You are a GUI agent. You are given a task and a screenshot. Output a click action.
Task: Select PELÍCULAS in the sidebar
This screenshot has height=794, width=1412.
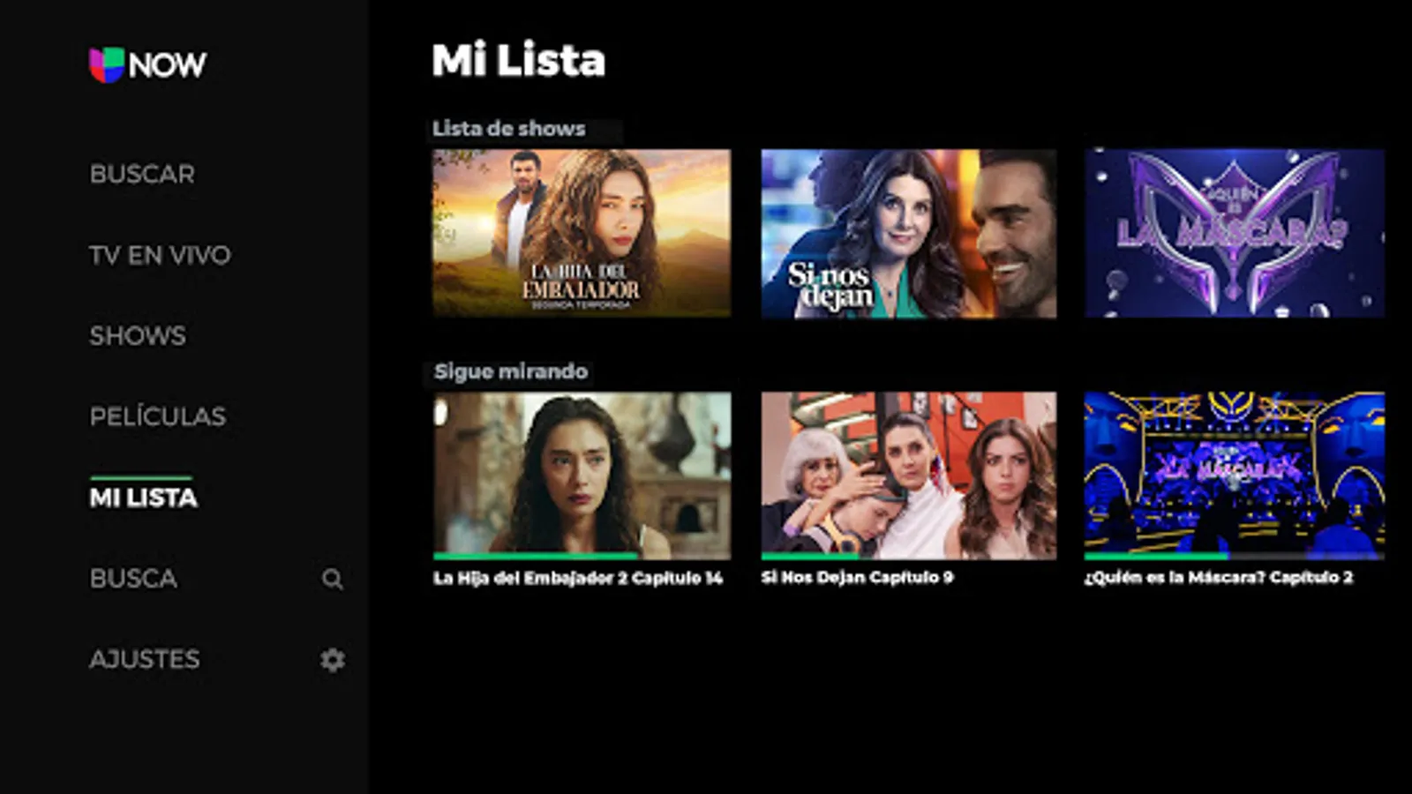pos(158,416)
